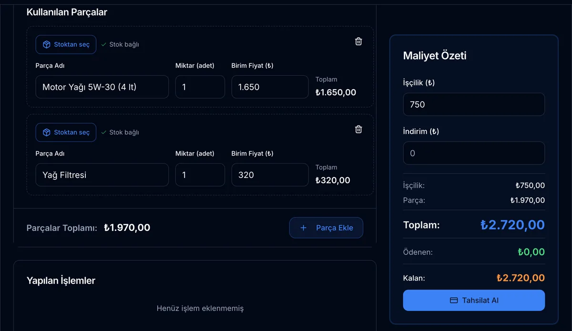The height and width of the screenshot is (331, 572).
Task: Edit the Yağ Filtresi part name field
Action: click(x=102, y=175)
